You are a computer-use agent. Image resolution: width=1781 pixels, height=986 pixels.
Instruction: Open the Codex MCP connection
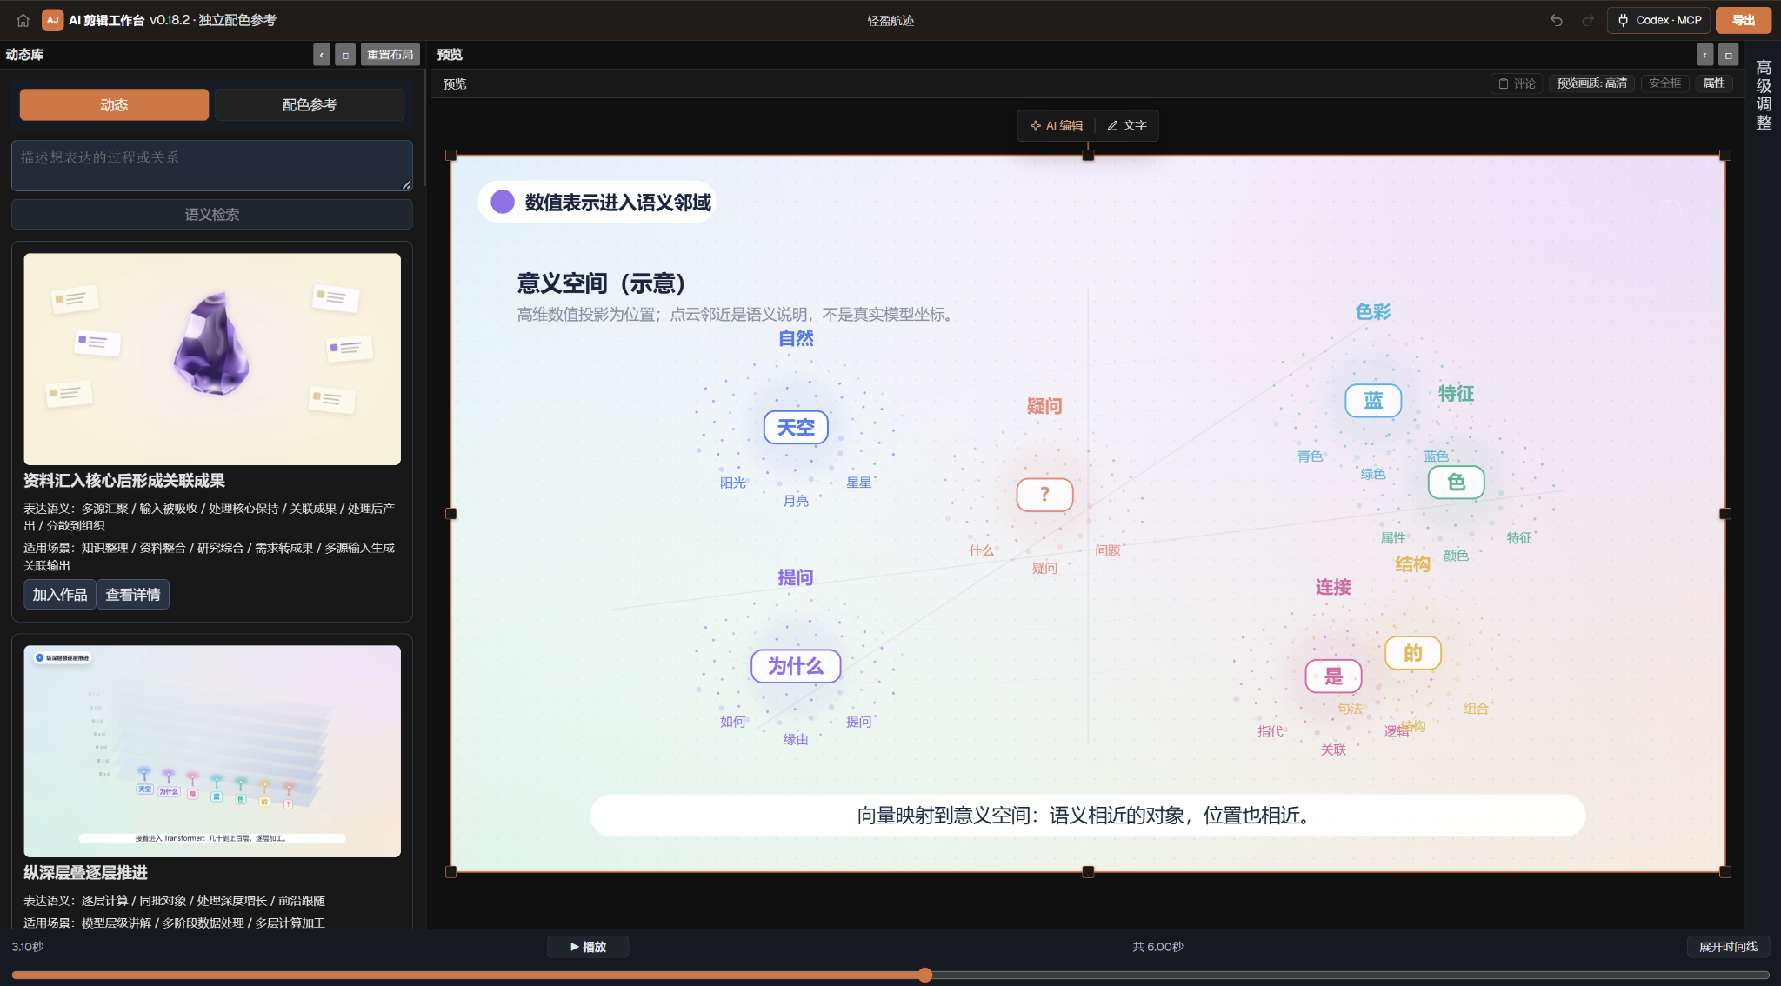(x=1658, y=20)
